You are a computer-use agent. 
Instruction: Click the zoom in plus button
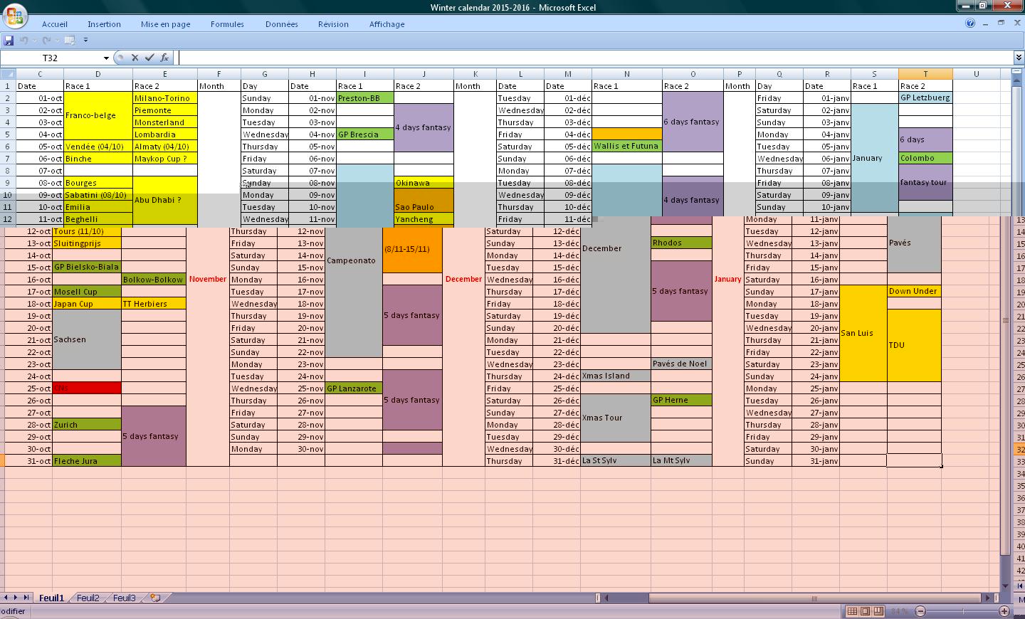[x=1004, y=611]
